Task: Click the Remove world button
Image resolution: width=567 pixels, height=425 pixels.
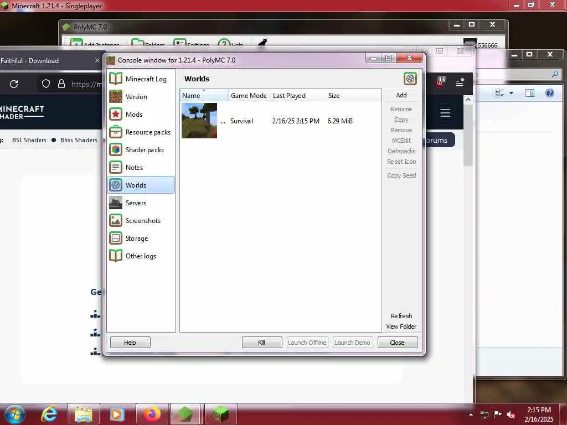Action: point(401,130)
